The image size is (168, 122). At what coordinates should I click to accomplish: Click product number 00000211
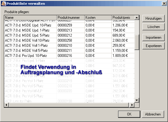[65, 51]
